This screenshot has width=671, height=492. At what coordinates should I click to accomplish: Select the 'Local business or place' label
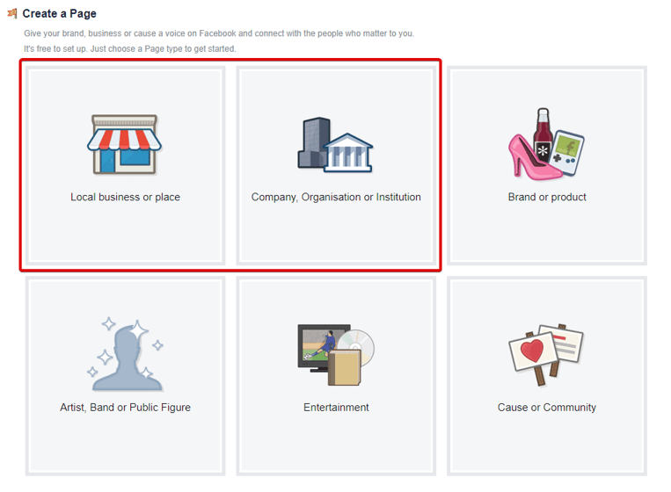point(126,197)
